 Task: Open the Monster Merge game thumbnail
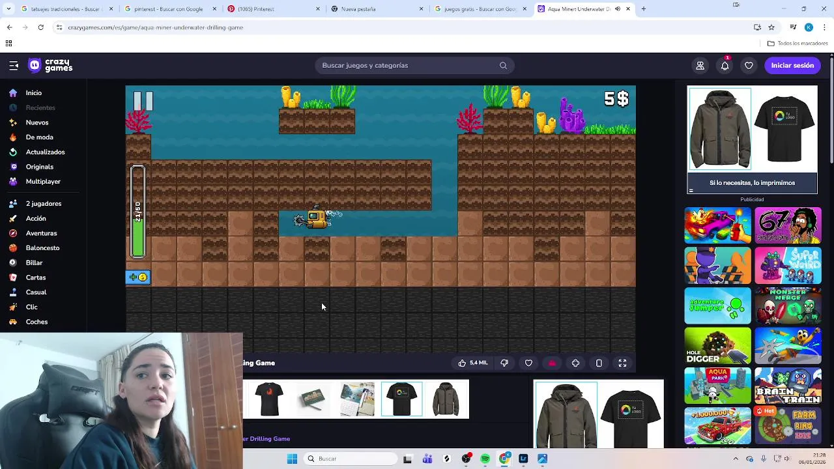tap(788, 306)
